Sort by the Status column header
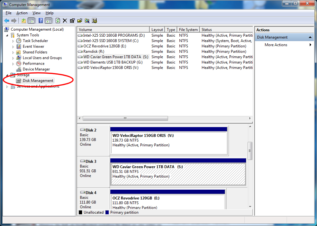 click(226, 30)
